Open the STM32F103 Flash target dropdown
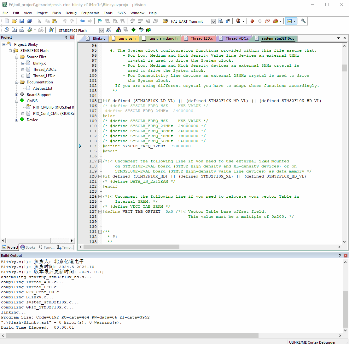Viewport: 349px width, 344px height. point(101,30)
